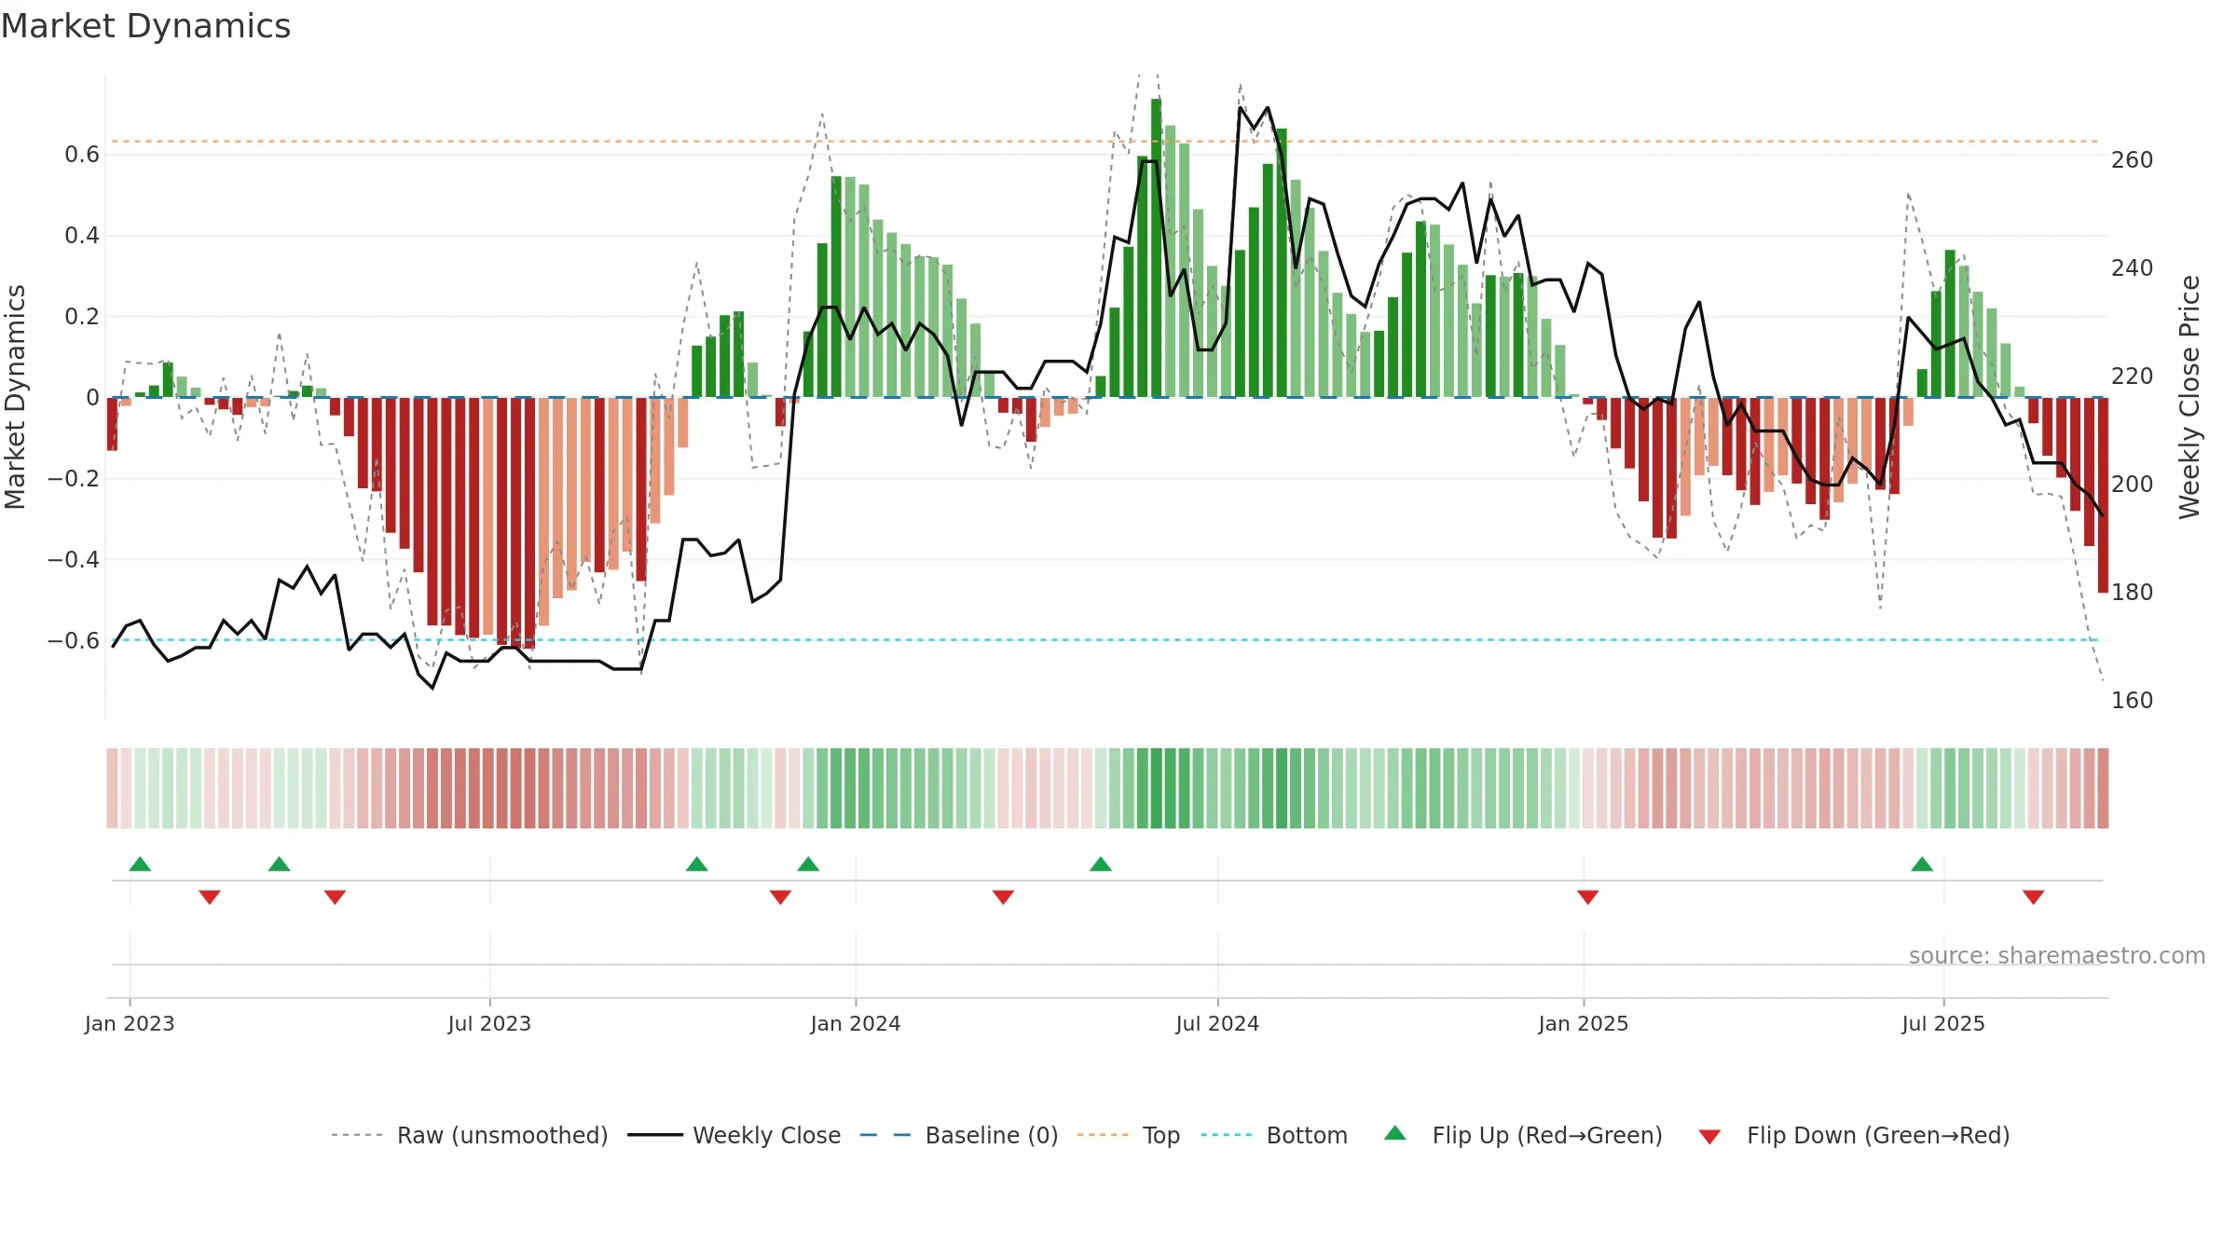Click the Jul 2025 x-axis label
Viewport: 2237px width, 1258px height.
click(x=1943, y=1023)
